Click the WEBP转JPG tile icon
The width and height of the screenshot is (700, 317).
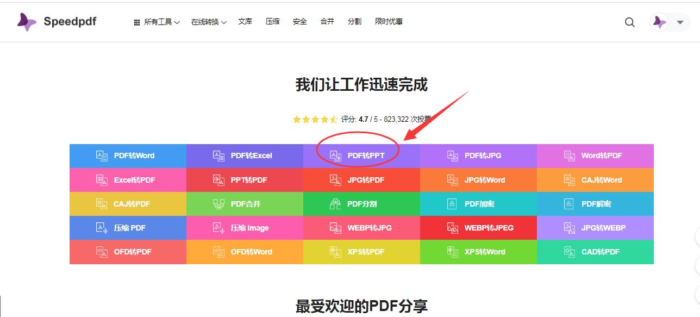335,228
